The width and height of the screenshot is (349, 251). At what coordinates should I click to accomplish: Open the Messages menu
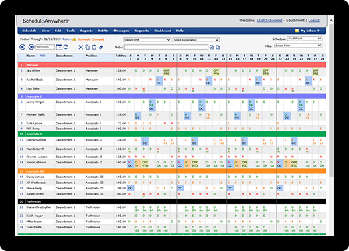point(121,31)
